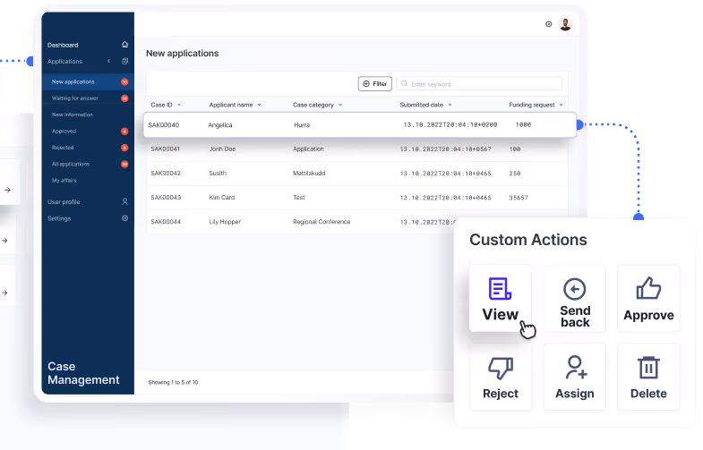
Task: Click funding request value 35657
Action: point(519,198)
